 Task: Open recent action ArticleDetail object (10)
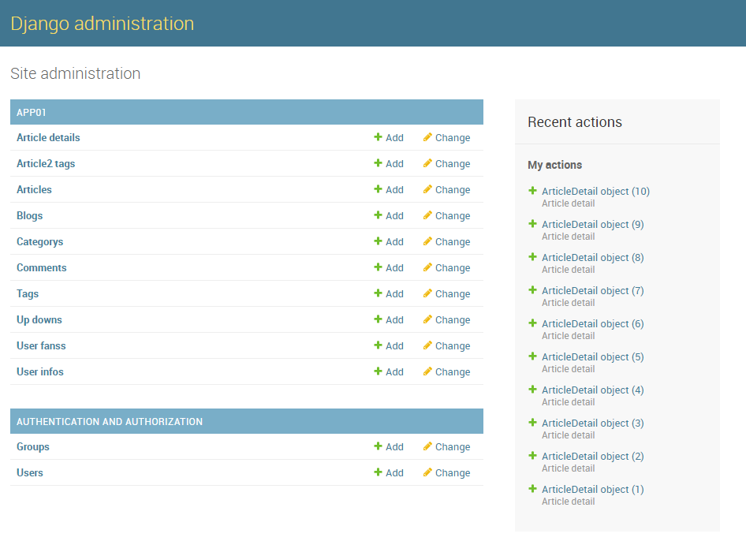(x=595, y=192)
